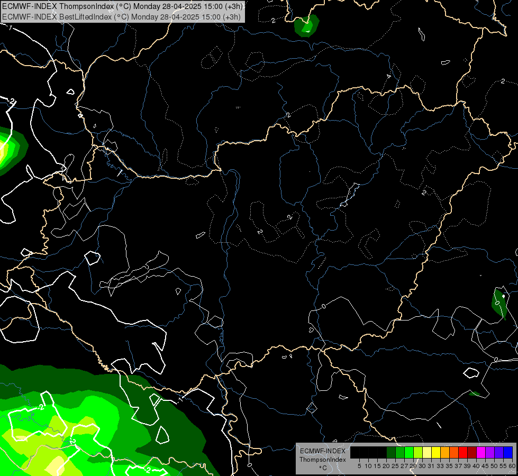Click legend tick label '15'
Viewport: 518px width, 476px height.
click(378, 466)
